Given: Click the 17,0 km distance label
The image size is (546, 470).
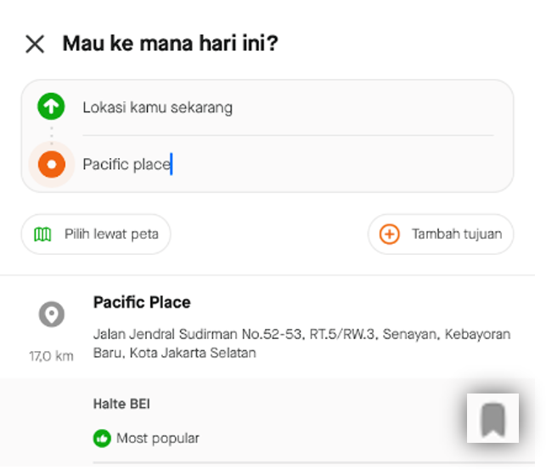Looking at the screenshot, I should tap(51, 356).
